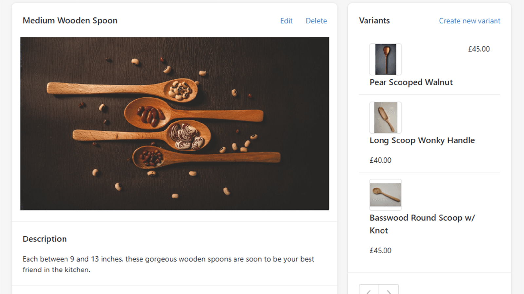Delete the Medium Wooden Spoon product
Image resolution: width=524 pixels, height=294 pixels.
316,21
